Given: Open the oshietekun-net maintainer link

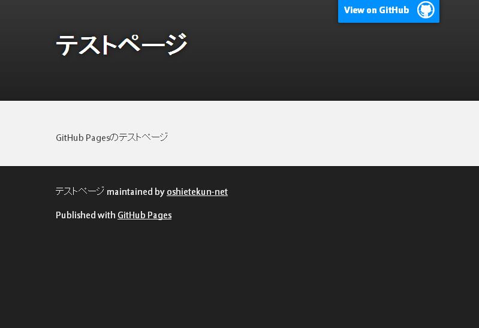Looking at the screenshot, I should click(197, 192).
